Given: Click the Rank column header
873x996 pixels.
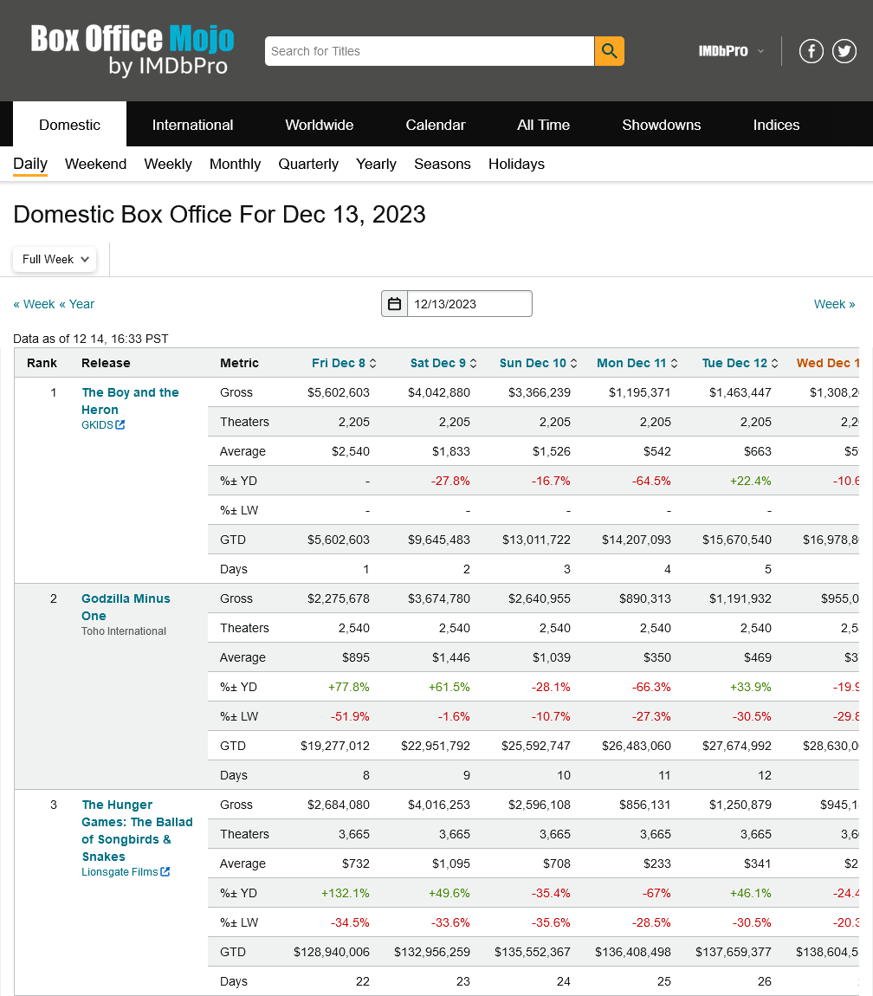Looking at the screenshot, I should point(42,364).
